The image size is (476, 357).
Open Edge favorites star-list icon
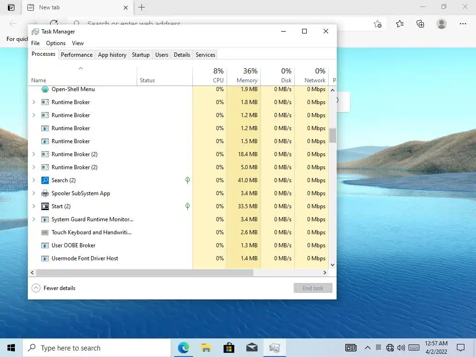(400, 24)
